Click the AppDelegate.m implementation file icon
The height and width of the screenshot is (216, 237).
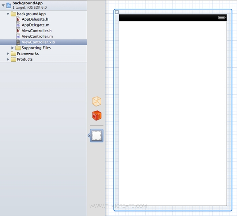coord(18,25)
